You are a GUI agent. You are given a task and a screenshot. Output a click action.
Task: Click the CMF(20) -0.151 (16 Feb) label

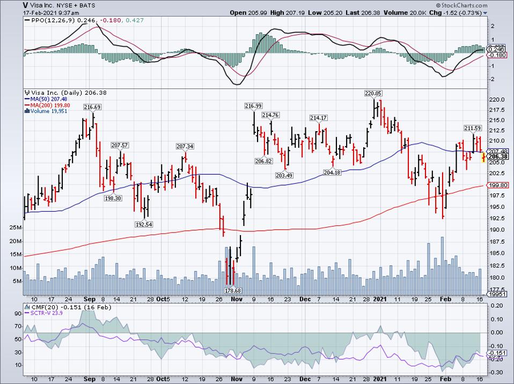(71, 307)
